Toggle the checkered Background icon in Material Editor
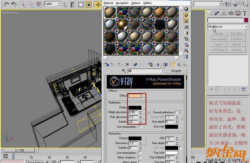Viewport: 250px width, 163px height. coord(187,21)
